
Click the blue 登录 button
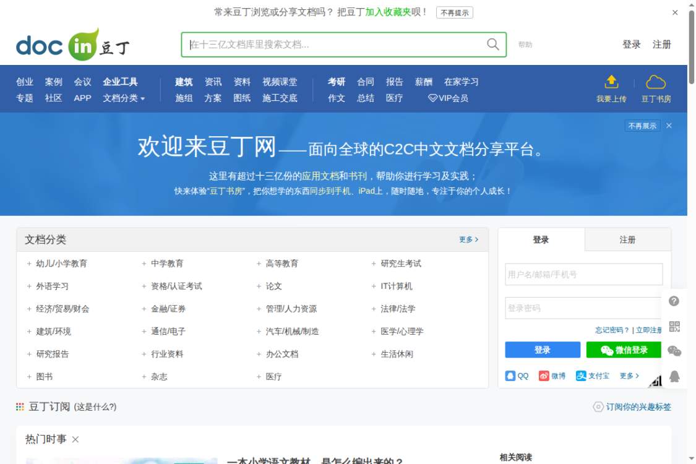click(x=543, y=350)
